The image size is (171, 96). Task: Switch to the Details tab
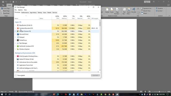(49, 13)
